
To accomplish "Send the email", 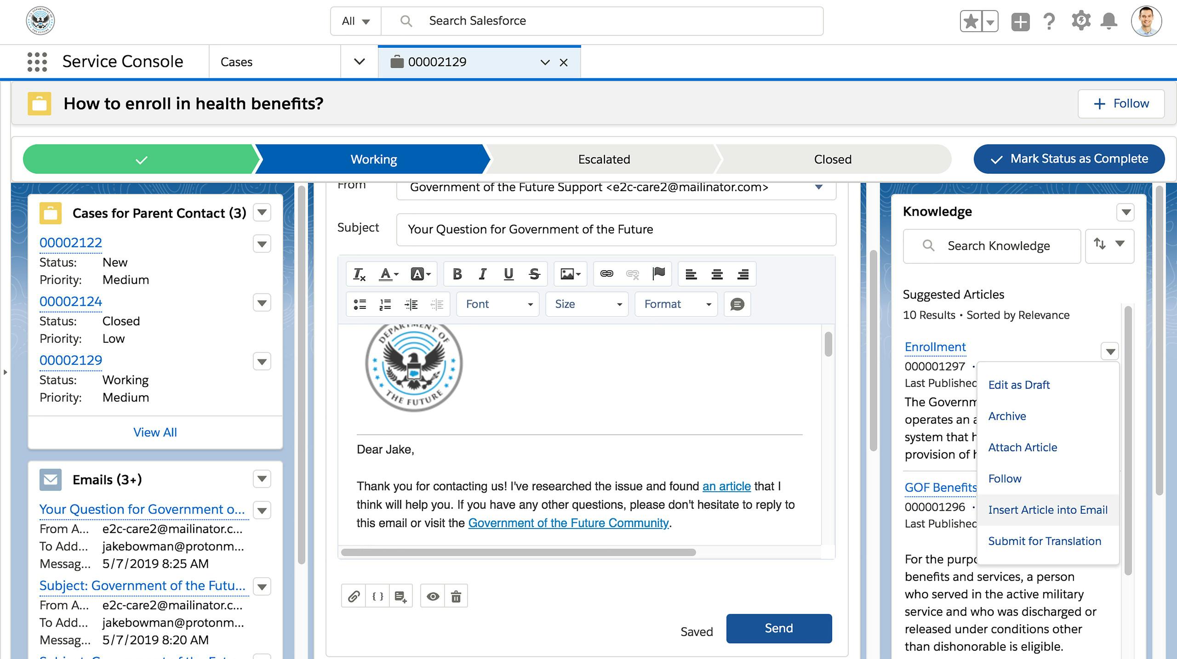I will pos(779,628).
